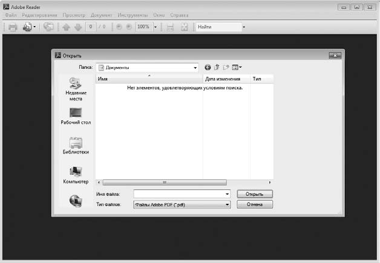
Task: Click the right arrow of horizontal scrollbar
Action: point(270,183)
